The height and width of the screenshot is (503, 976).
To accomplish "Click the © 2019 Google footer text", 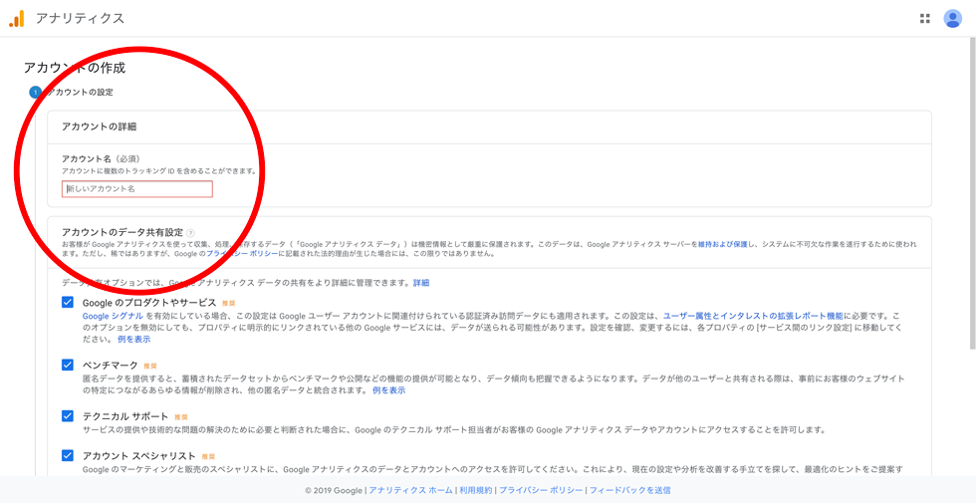I will tap(334, 490).
